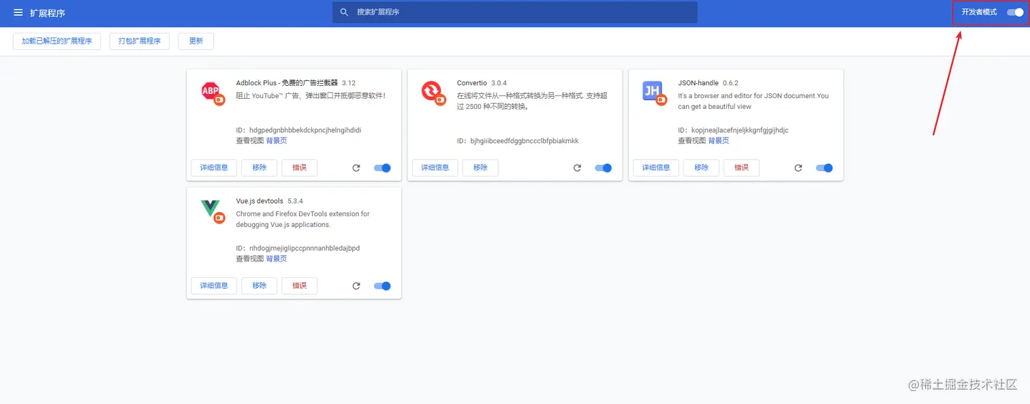View 错误 for JSON-handle
Screen dimensions: 1030x404
point(741,168)
